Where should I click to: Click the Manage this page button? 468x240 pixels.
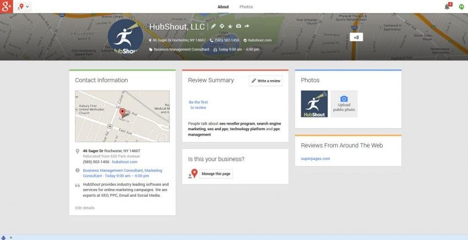(x=216, y=174)
